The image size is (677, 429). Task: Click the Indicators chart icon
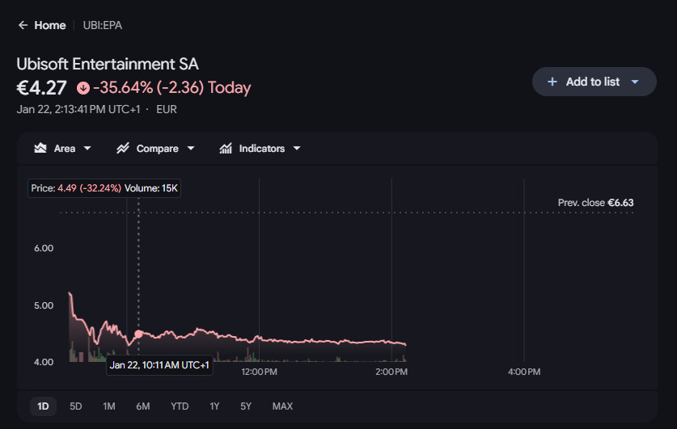click(x=226, y=149)
